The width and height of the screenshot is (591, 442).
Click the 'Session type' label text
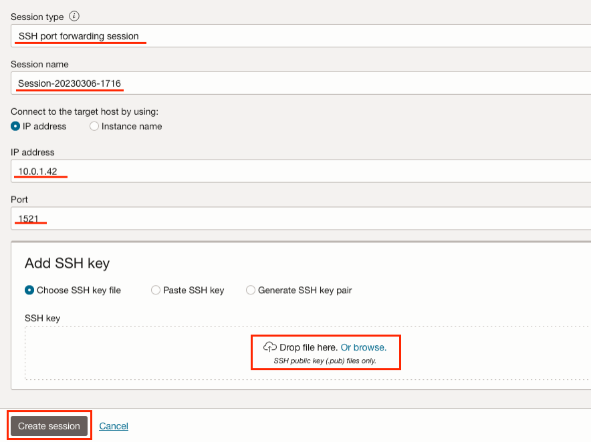[37, 16]
